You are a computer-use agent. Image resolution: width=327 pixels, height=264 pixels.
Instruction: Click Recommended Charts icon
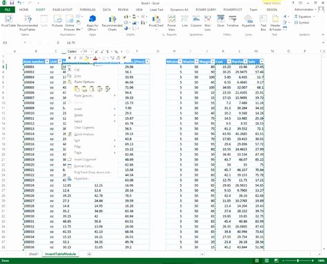tap(112, 23)
